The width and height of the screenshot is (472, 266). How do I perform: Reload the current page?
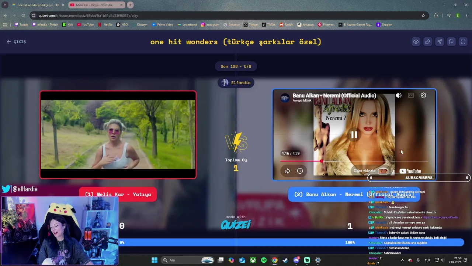tap(23, 16)
